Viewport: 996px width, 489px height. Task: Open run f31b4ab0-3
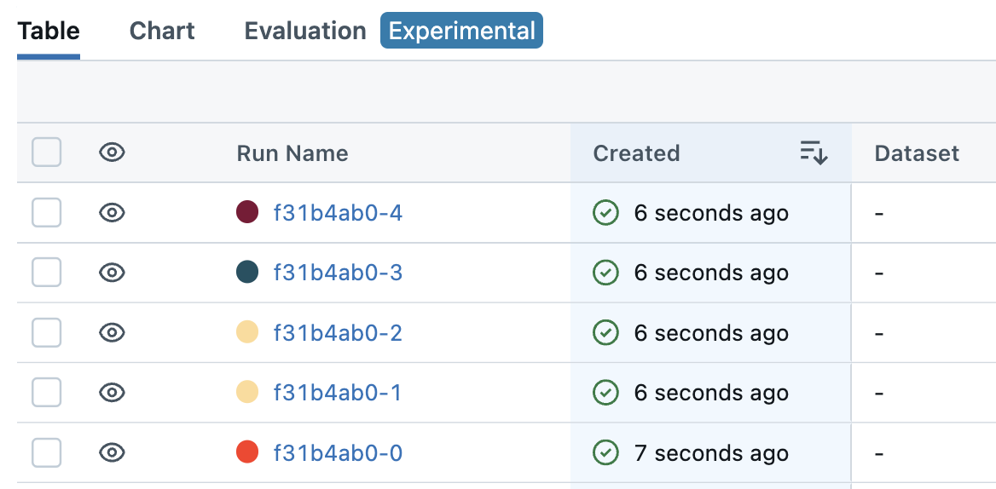pyautogui.click(x=338, y=273)
